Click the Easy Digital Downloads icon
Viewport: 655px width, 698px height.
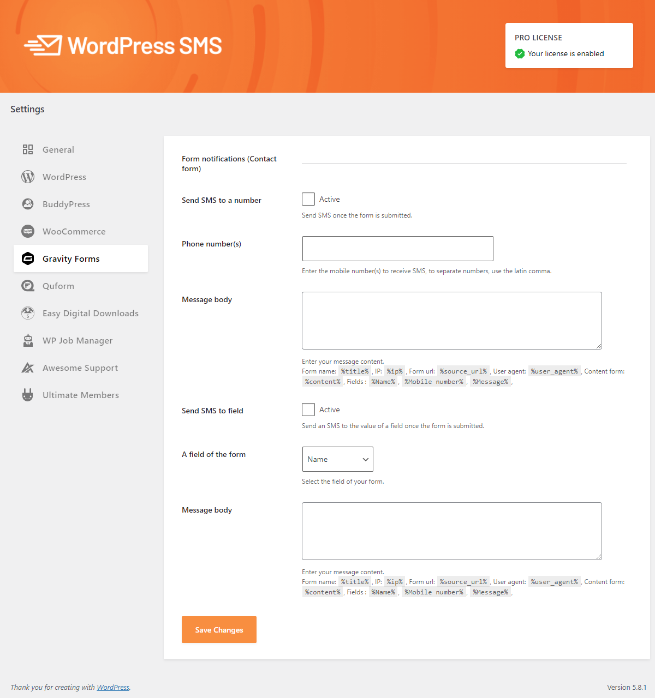pyautogui.click(x=28, y=313)
